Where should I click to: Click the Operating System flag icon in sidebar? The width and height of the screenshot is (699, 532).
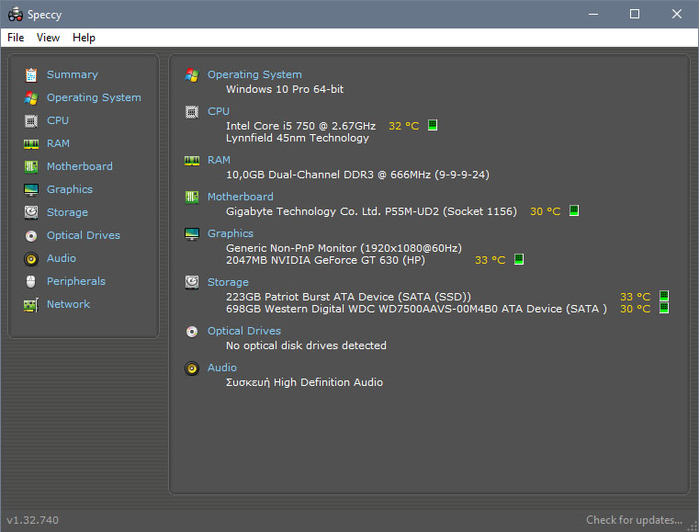(x=30, y=97)
